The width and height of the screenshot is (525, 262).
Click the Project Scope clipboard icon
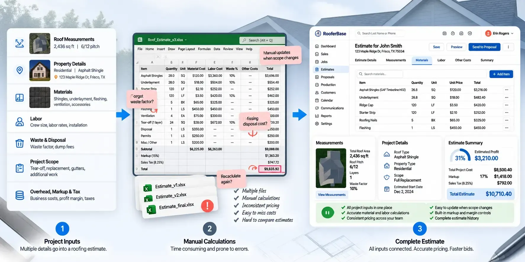coord(20,168)
